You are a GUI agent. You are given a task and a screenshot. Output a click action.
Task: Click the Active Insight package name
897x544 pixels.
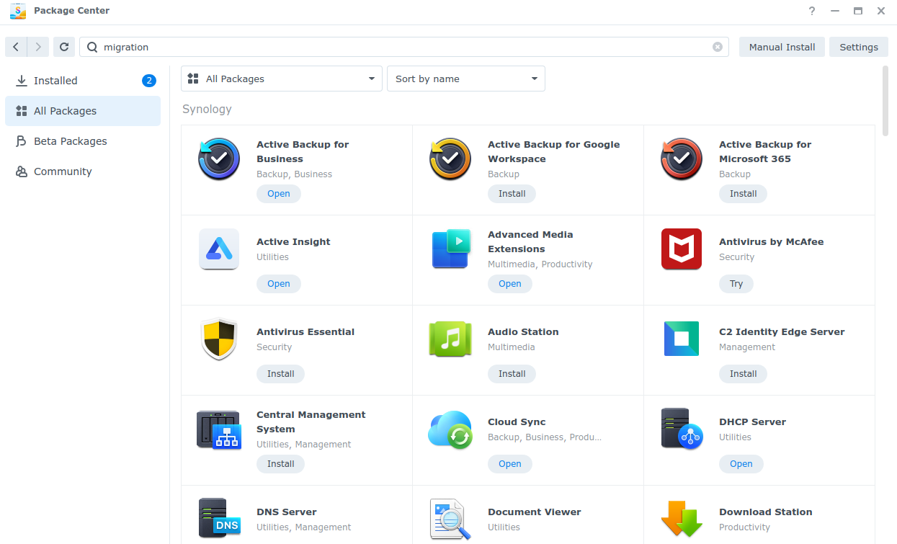[294, 242]
